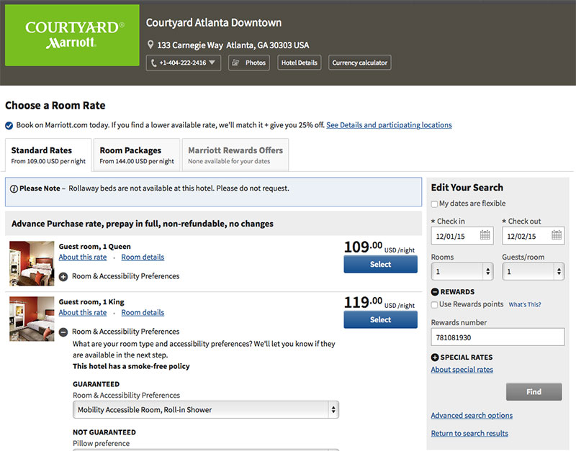This screenshot has width=576, height=451.
Task: Return to search results
Action: pos(469,434)
